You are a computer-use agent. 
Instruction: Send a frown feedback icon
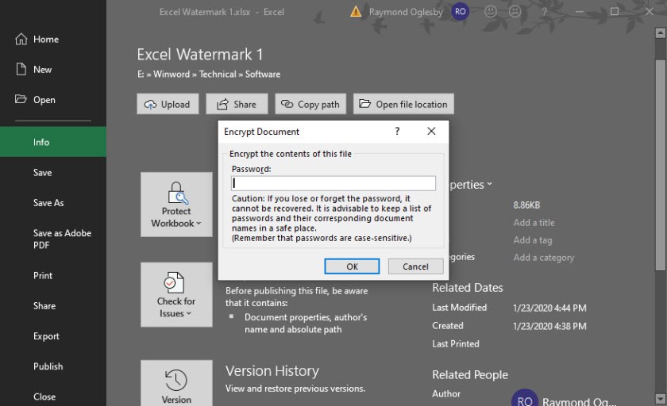pos(515,11)
